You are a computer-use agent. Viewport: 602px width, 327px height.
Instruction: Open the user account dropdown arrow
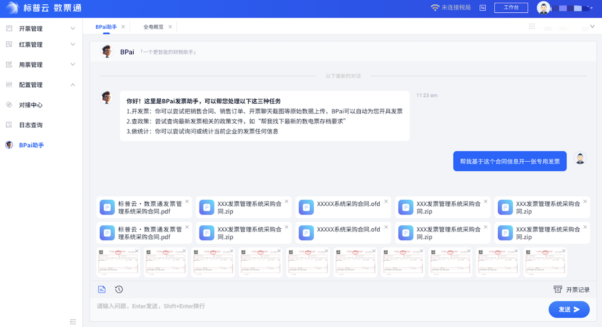coord(592,8)
